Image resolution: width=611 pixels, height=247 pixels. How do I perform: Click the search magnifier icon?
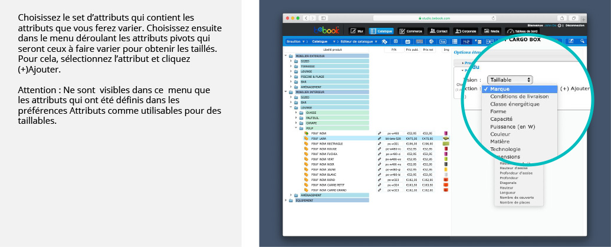pos(582,41)
